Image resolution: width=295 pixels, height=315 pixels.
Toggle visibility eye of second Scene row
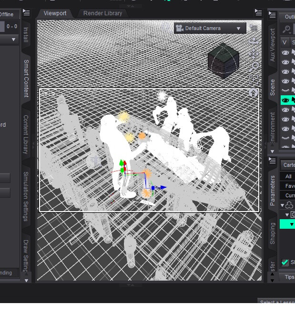point(285,62)
